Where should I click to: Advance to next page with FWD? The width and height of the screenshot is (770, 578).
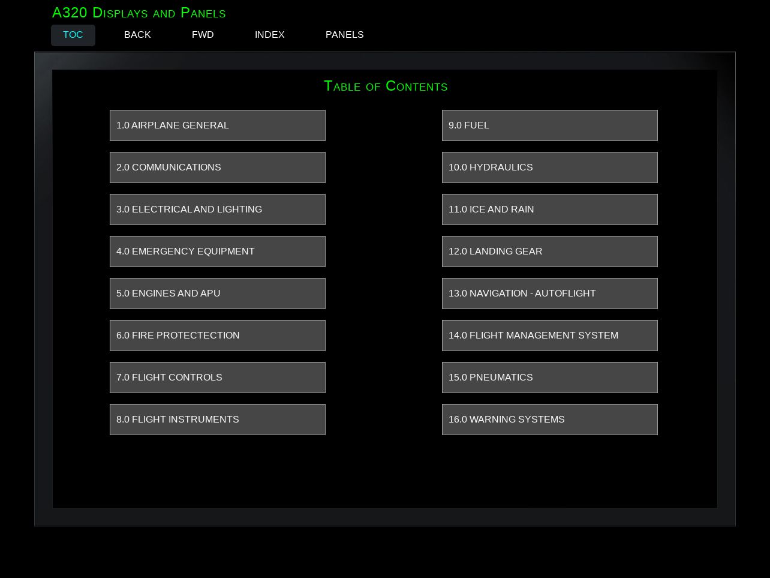click(x=203, y=35)
